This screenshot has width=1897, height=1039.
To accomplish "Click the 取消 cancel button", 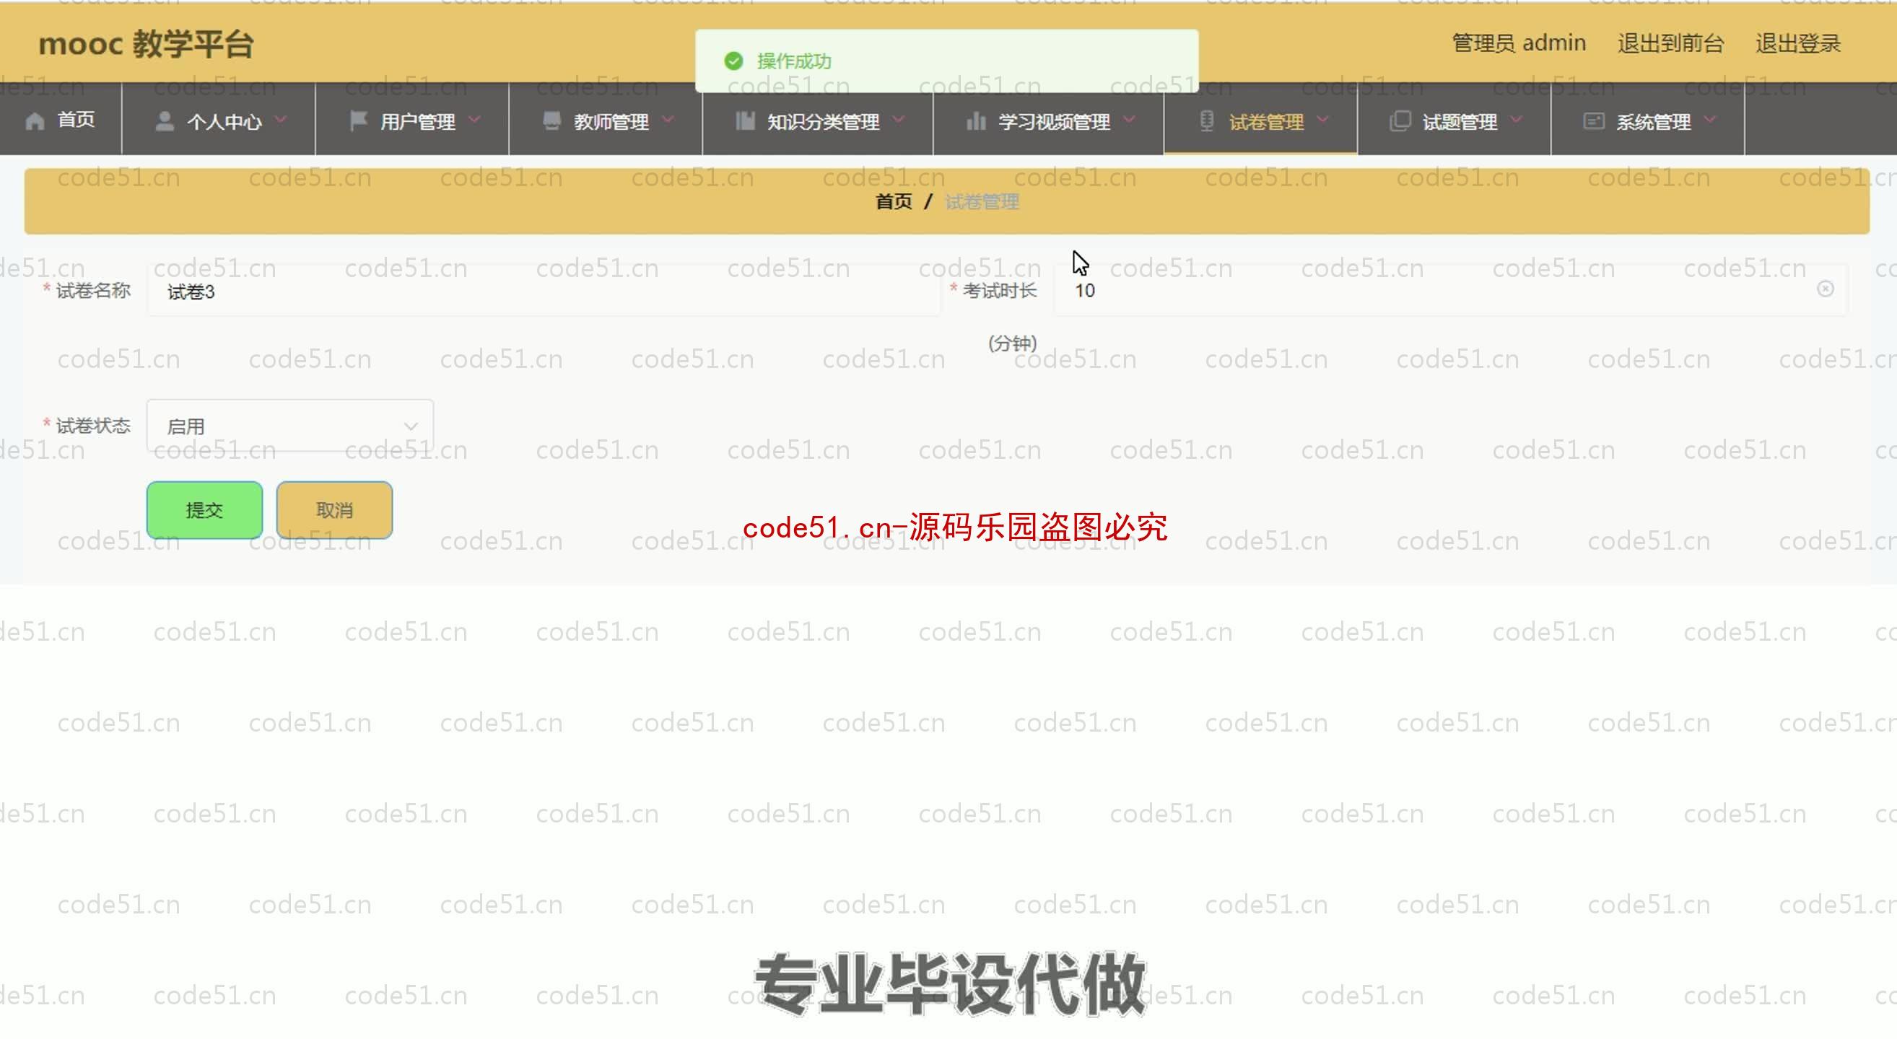I will coord(334,509).
